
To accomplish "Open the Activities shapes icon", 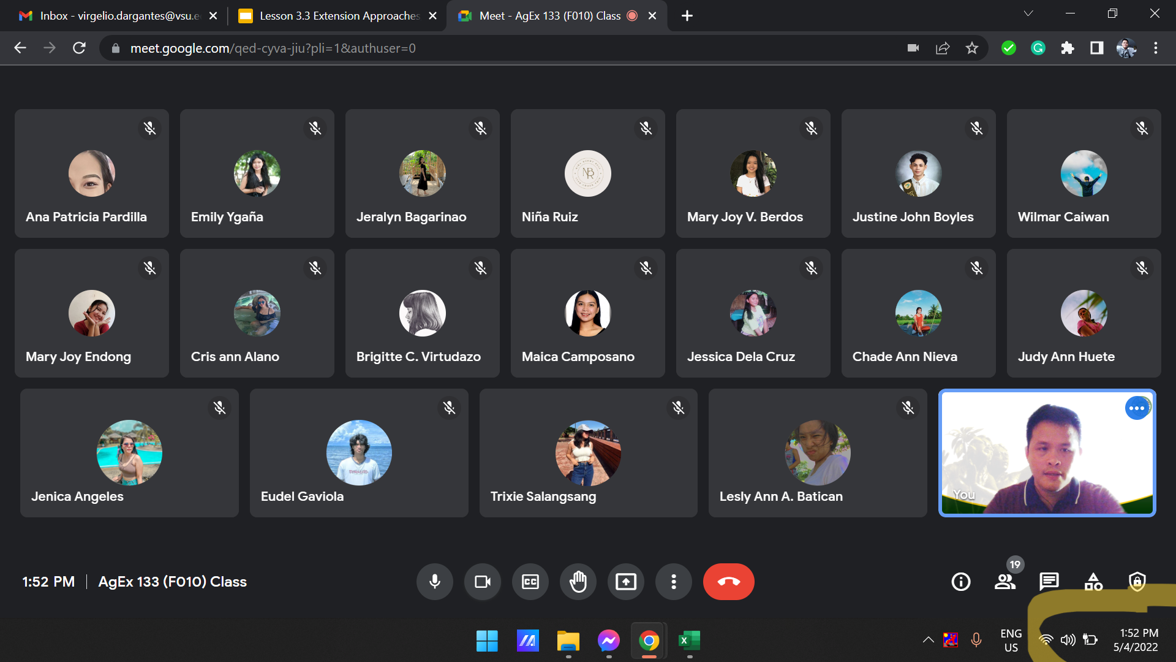I will 1093,582.
